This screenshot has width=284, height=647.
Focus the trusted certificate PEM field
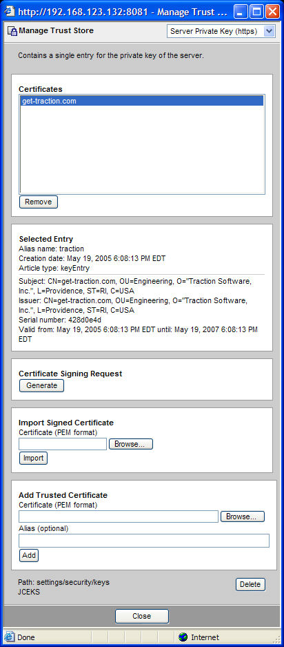119,516
